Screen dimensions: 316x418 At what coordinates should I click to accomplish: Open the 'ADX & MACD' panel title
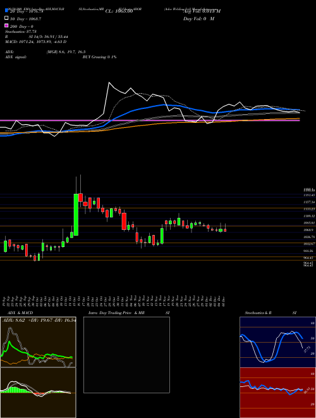point(20,313)
